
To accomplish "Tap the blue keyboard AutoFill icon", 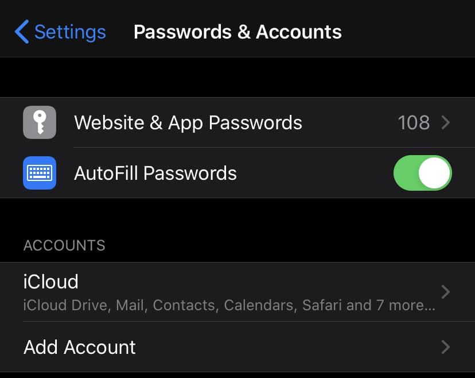I will [x=40, y=173].
